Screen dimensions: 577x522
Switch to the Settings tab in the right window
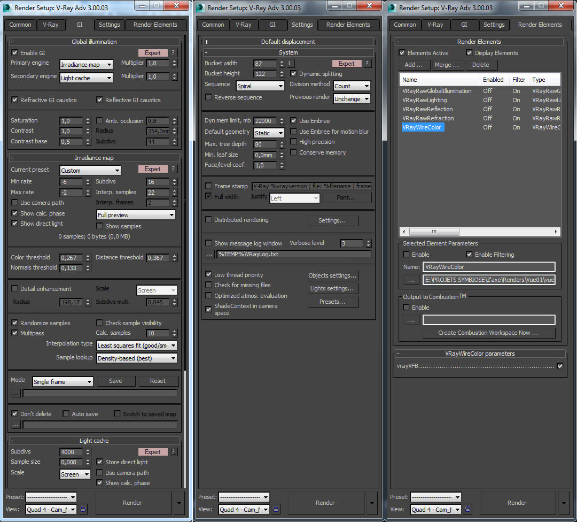[x=494, y=25]
